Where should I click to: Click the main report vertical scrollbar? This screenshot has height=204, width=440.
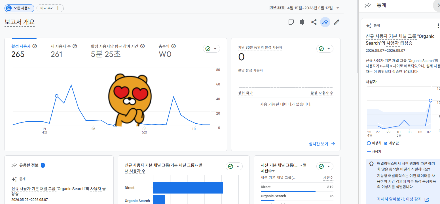tap(357, 37)
